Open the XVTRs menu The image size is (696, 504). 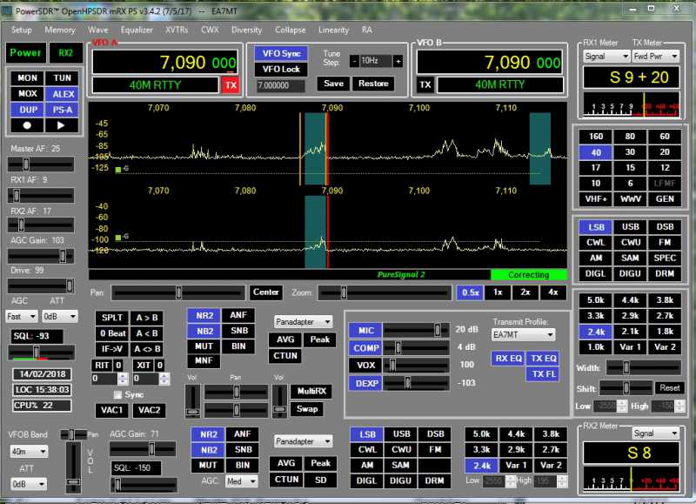coord(177,30)
